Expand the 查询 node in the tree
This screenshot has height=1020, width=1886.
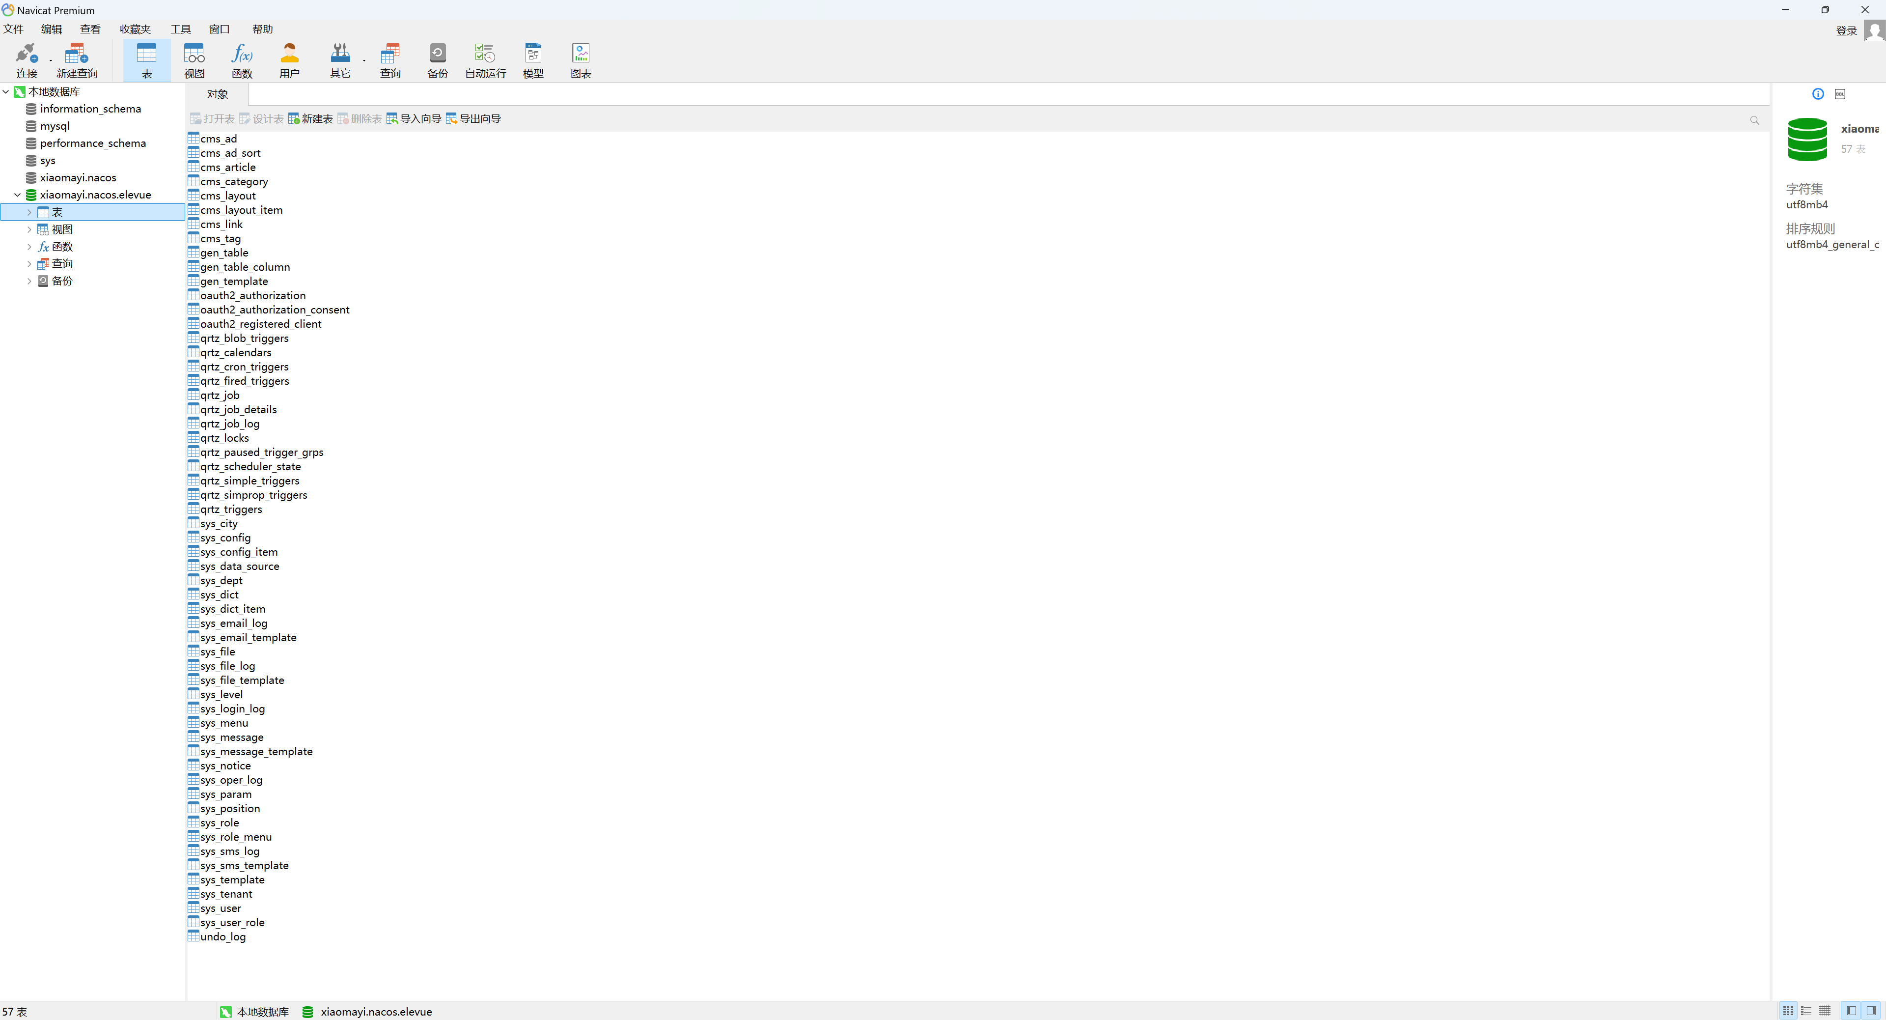[29, 264]
